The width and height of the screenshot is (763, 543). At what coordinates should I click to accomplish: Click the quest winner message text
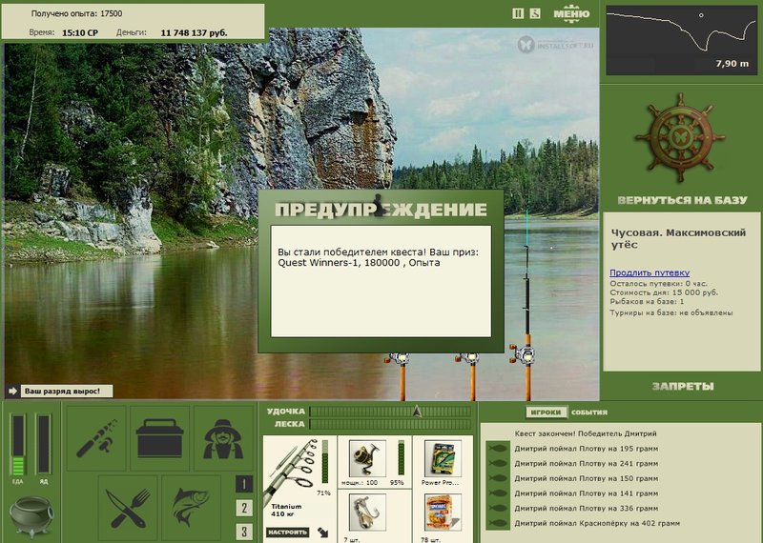[378, 257]
